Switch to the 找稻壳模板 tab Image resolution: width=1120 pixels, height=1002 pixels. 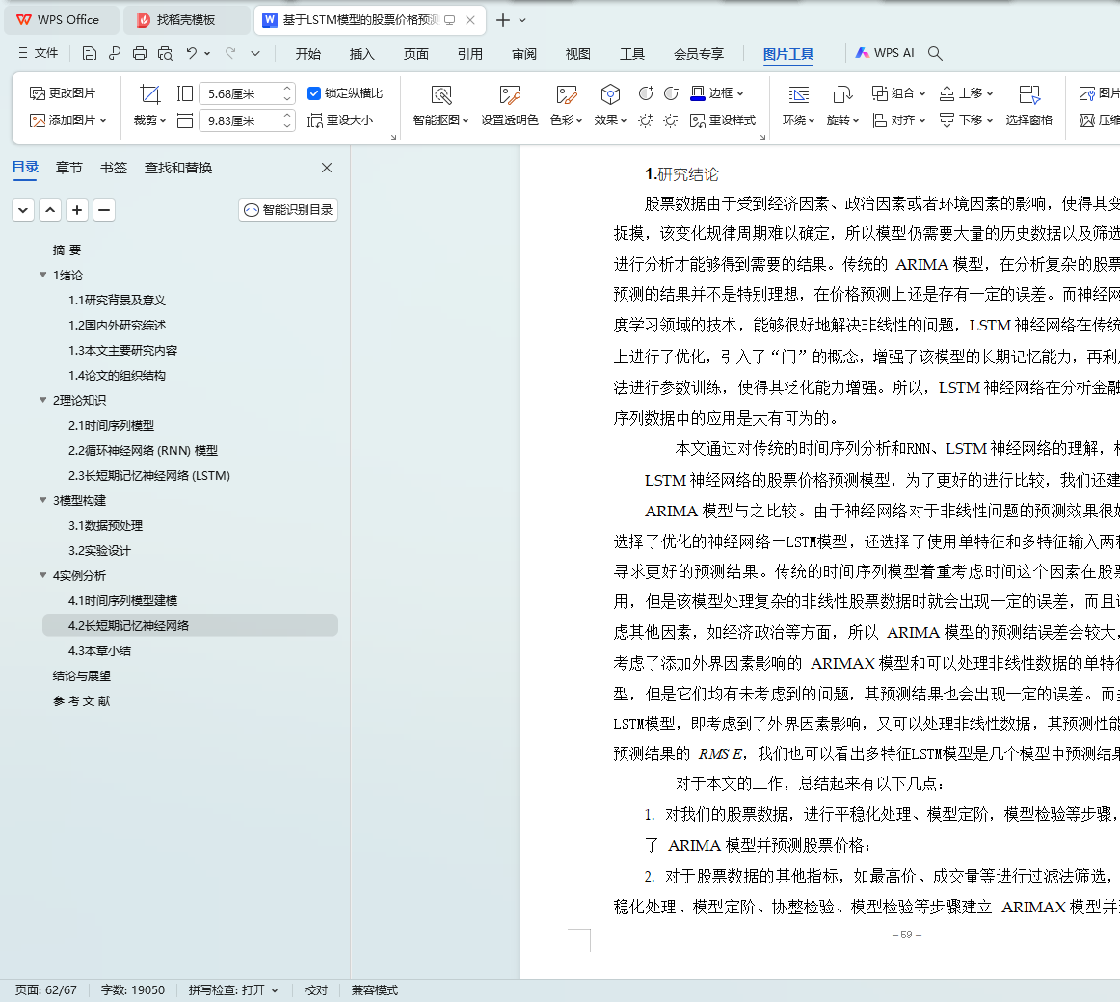point(187,20)
